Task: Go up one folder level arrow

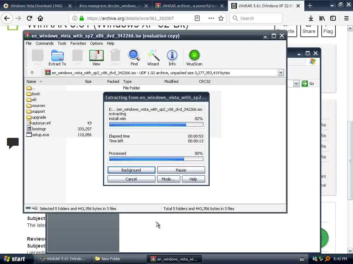Action: [x=32, y=73]
